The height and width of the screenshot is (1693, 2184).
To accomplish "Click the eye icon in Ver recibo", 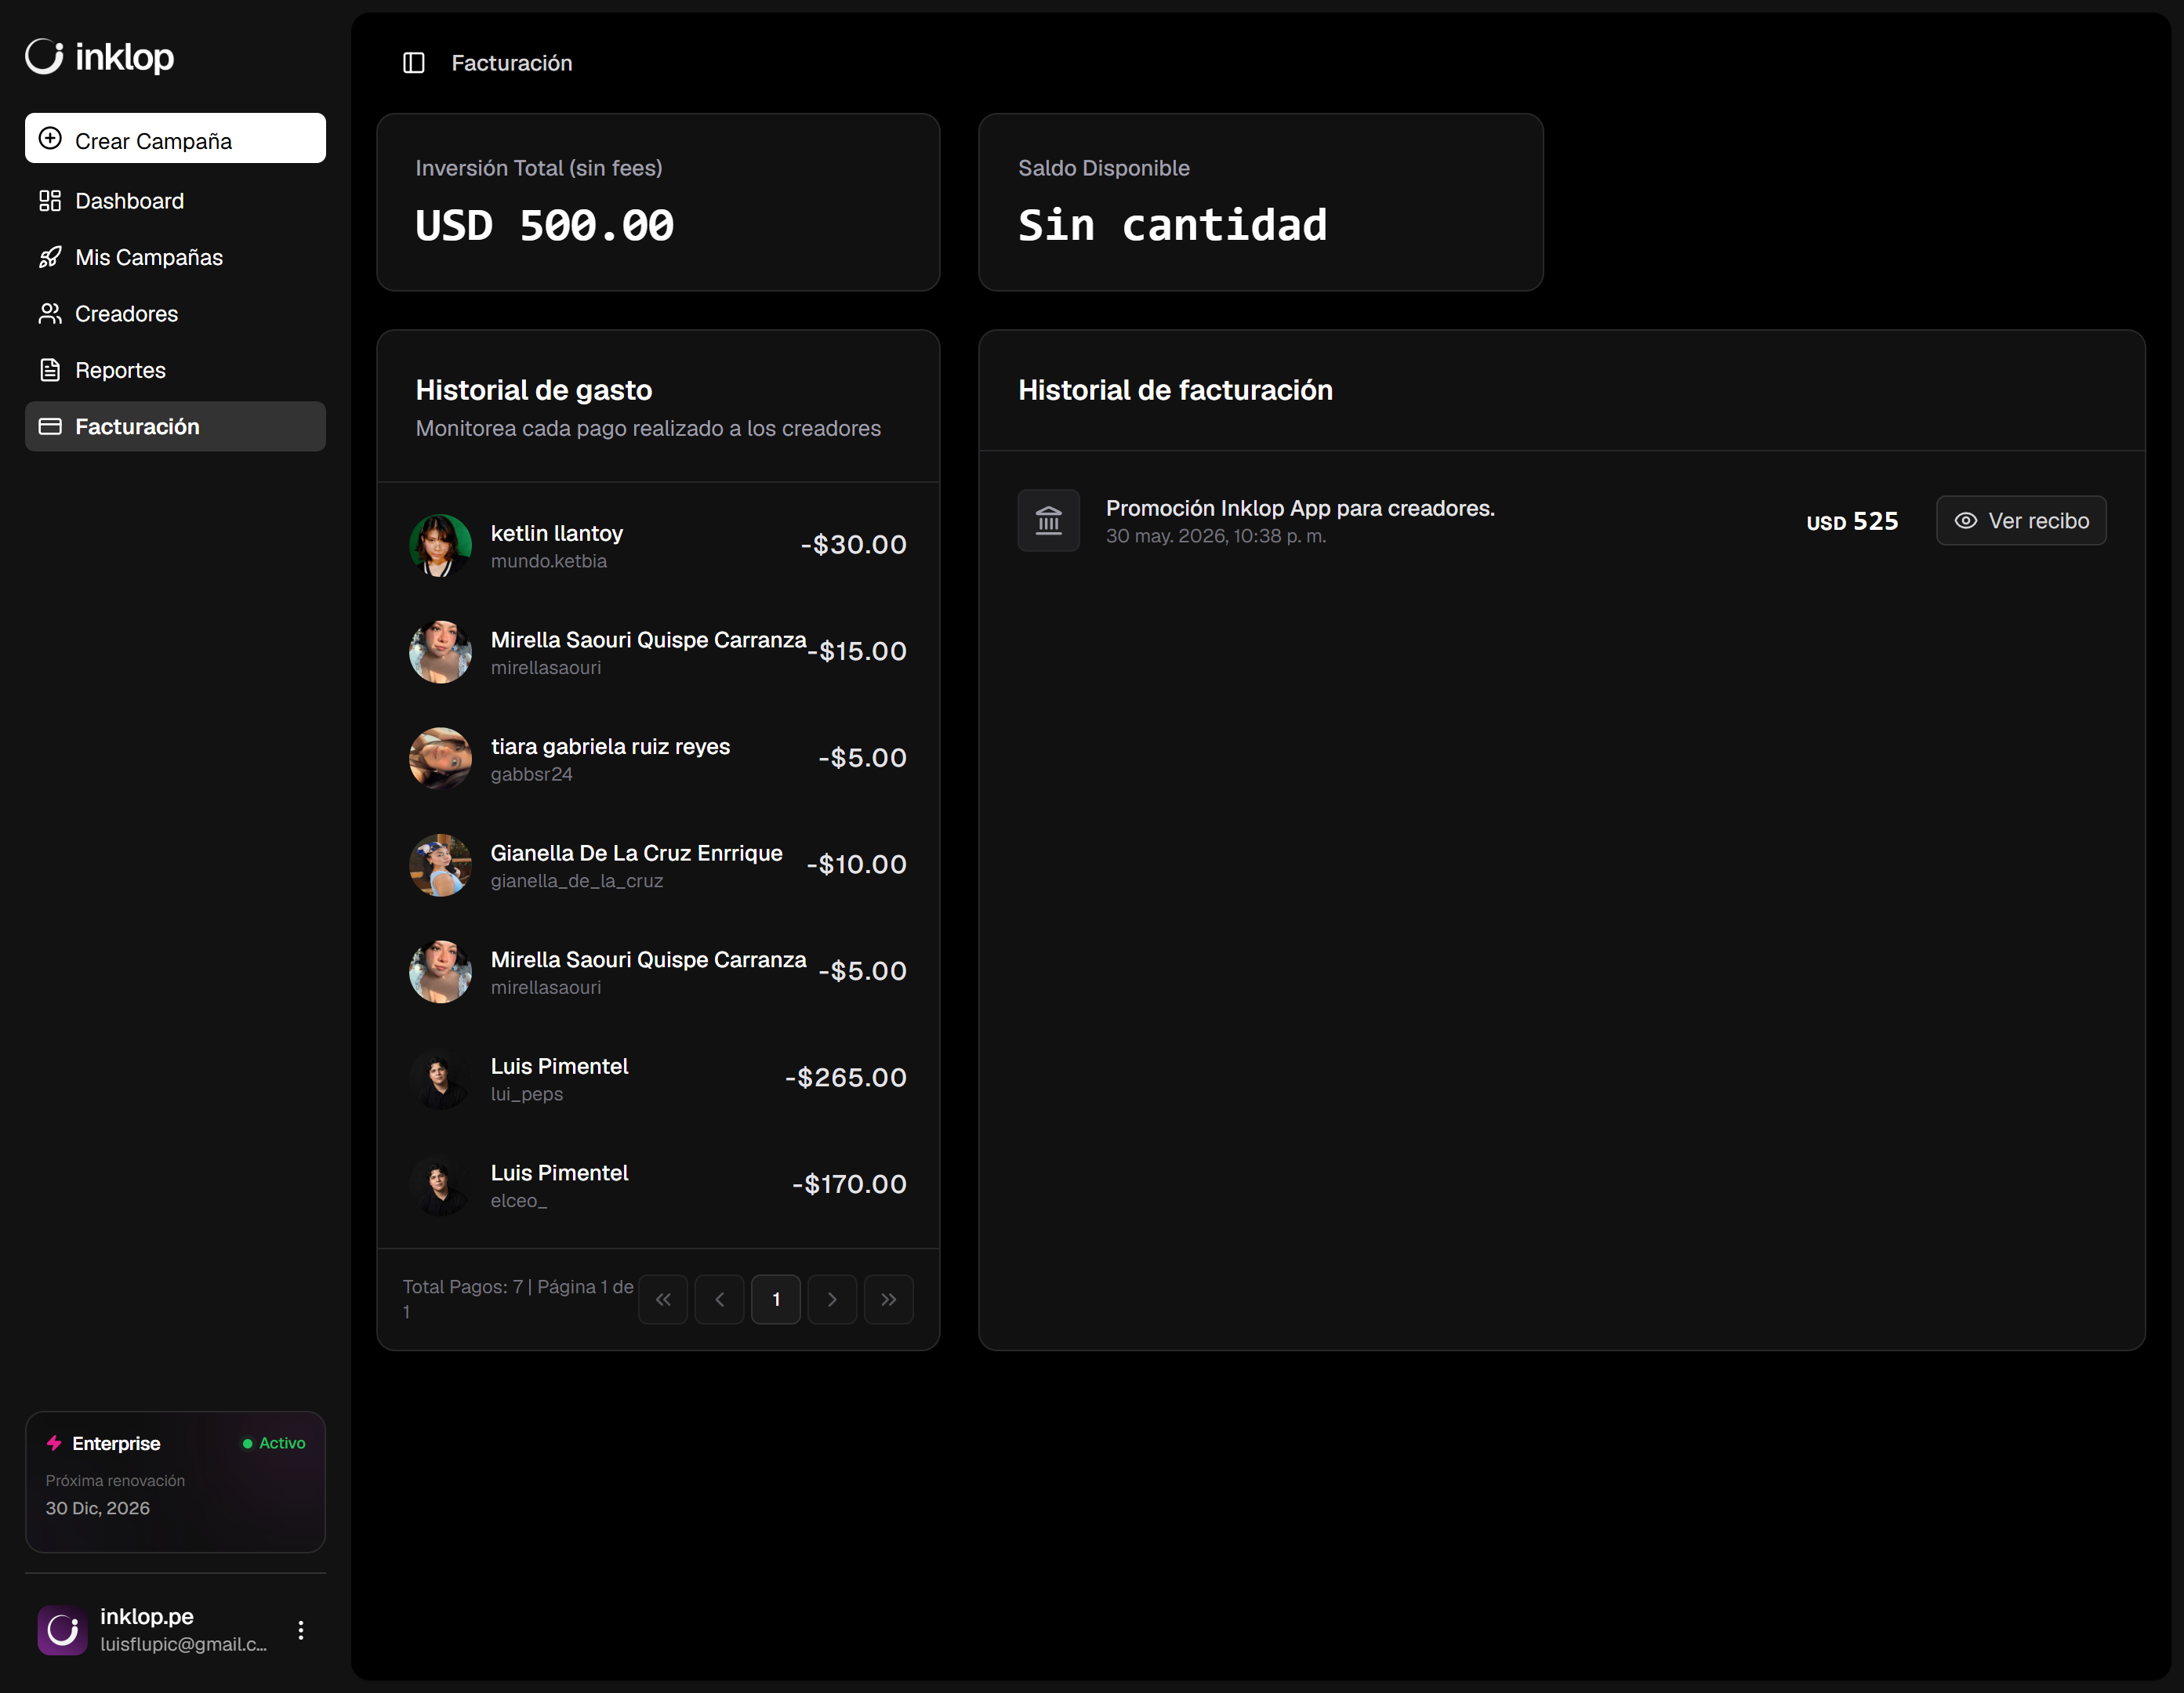I will pyautogui.click(x=1965, y=520).
